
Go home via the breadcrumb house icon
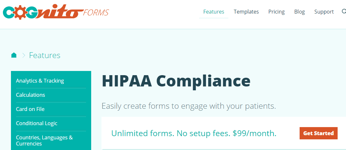14,55
